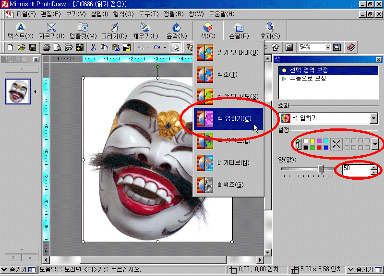Image resolution: width=384 pixels, height=276 pixels.
Task: Expand thumbnail arrow beside mask picture
Action: (35, 92)
